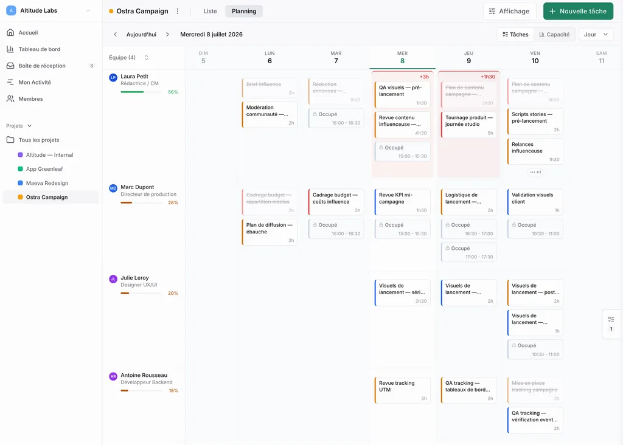Open Mon Activité icon
The width and height of the screenshot is (623, 445).
point(10,83)
